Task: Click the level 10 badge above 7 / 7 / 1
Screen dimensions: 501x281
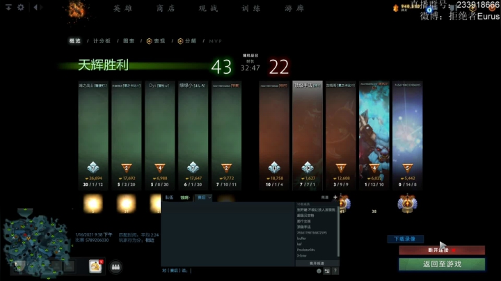Action: [x=308, y=168]
